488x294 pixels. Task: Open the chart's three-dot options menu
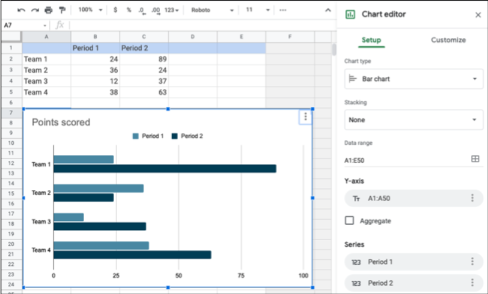(305, 117)
